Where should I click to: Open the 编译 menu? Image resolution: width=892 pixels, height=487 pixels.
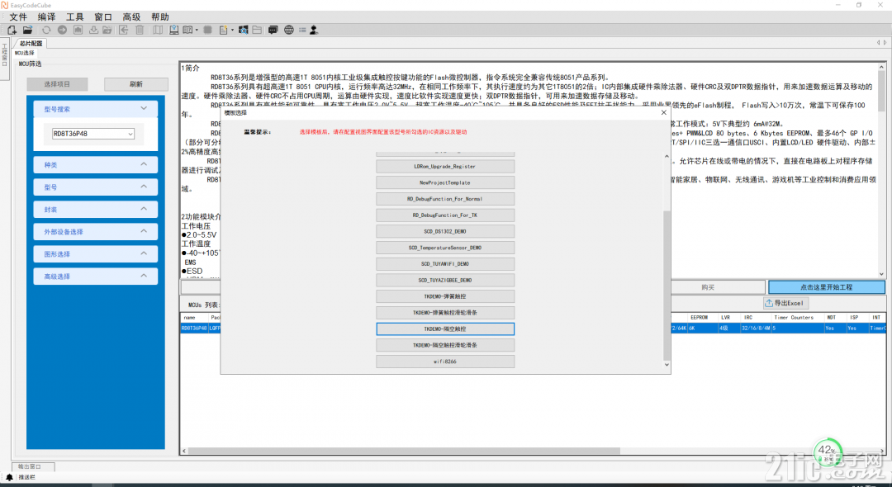click(x=46, y=17)
